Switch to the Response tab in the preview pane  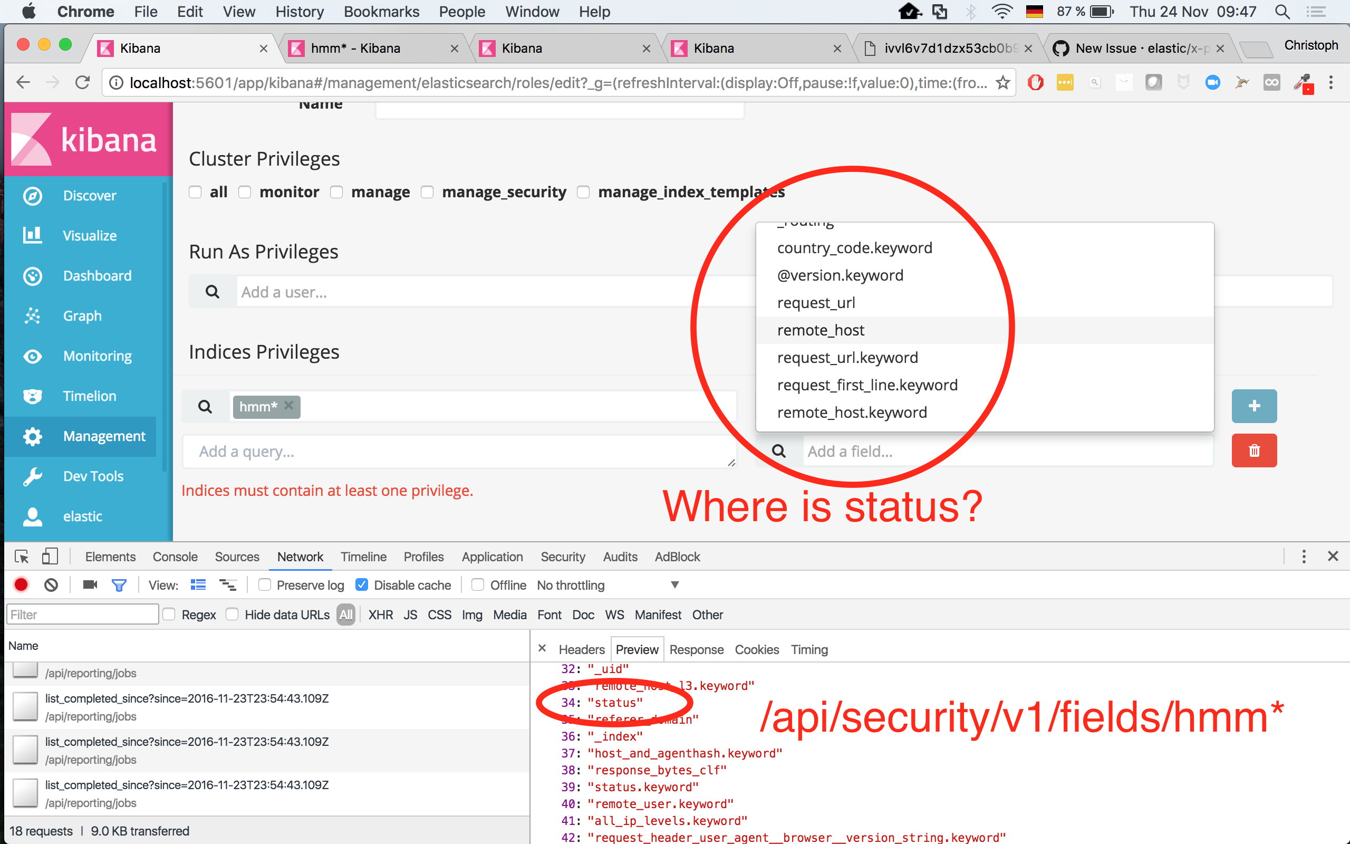click(x=696, y=649)
